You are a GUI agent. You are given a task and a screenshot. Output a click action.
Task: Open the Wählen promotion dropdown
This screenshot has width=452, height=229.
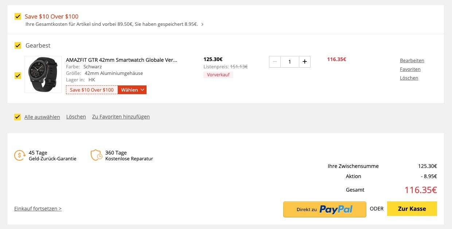click(132, 90)
